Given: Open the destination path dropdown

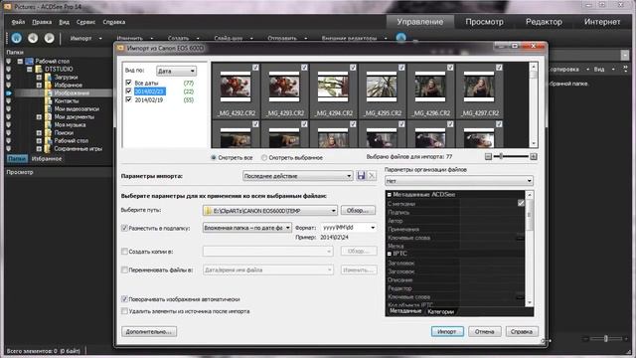Looking at the screenshot, I should (333, 210).
